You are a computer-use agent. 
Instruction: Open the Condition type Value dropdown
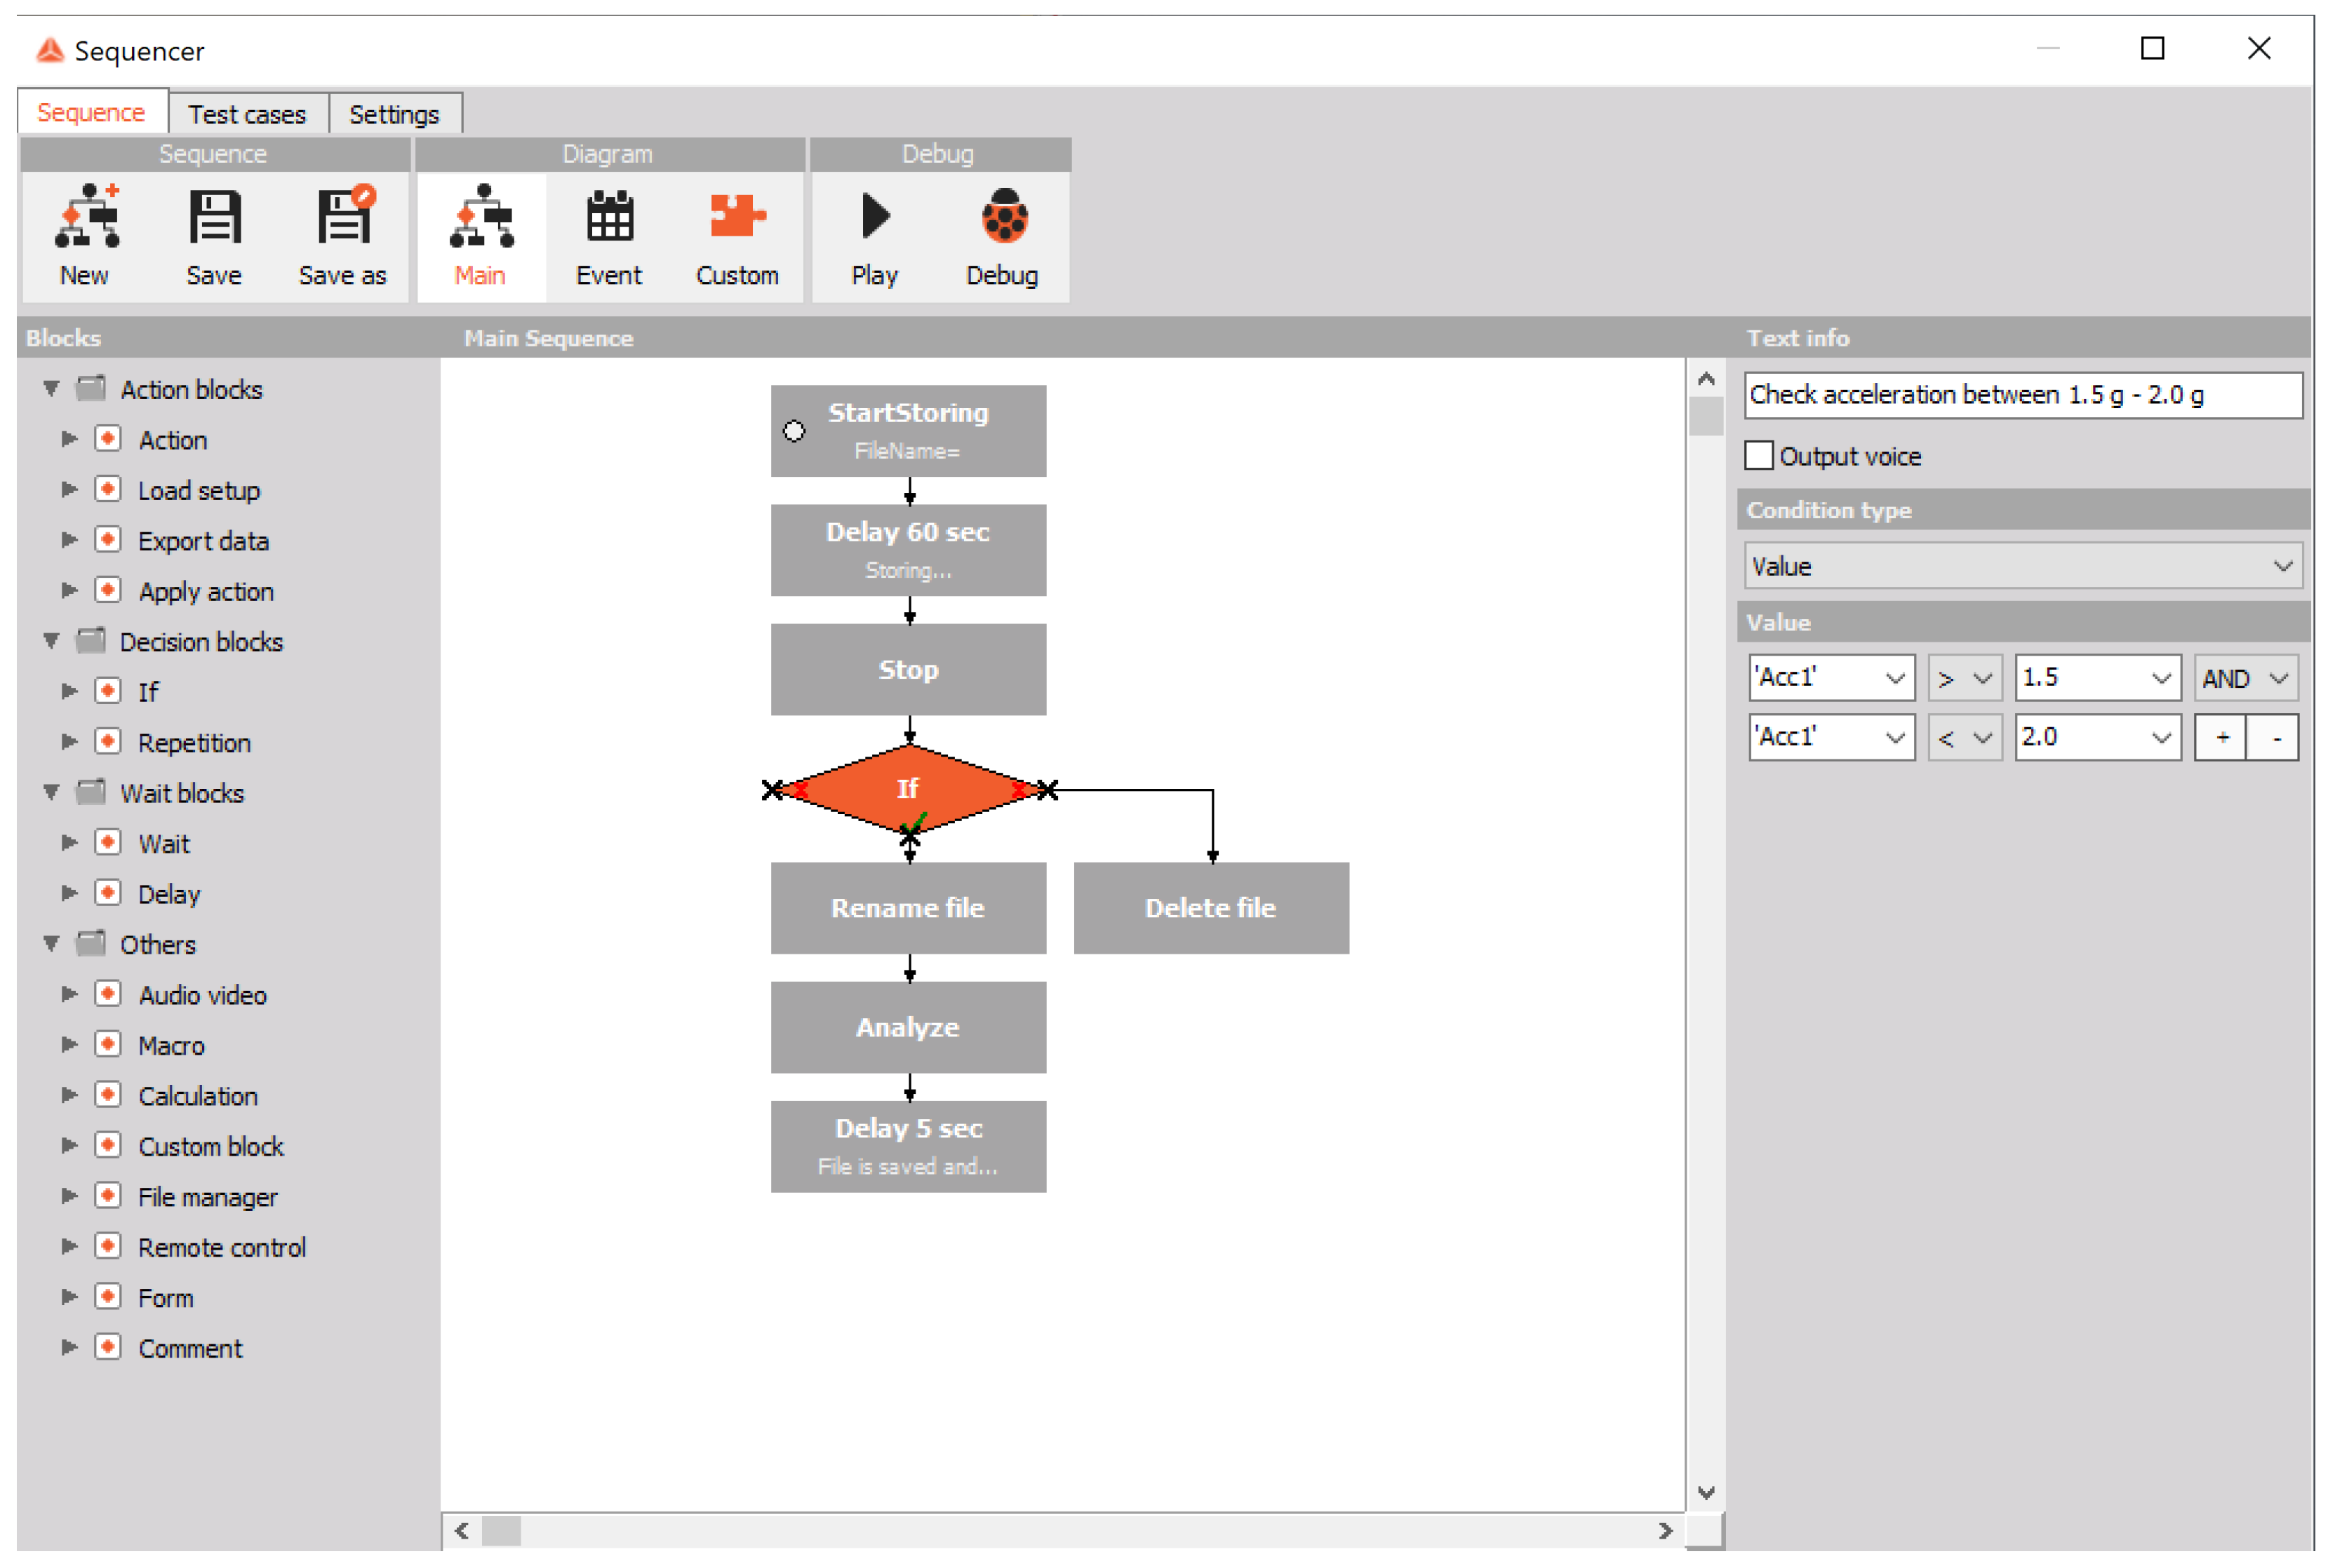2022,566
